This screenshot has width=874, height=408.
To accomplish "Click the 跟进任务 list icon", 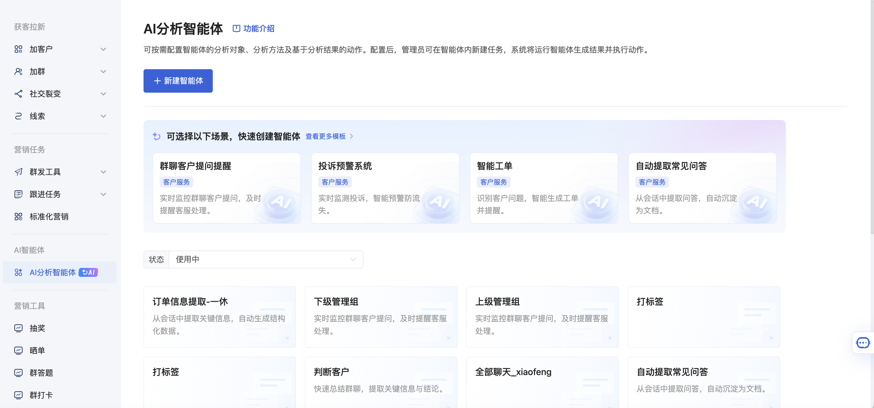I will (x=18, y=194).
